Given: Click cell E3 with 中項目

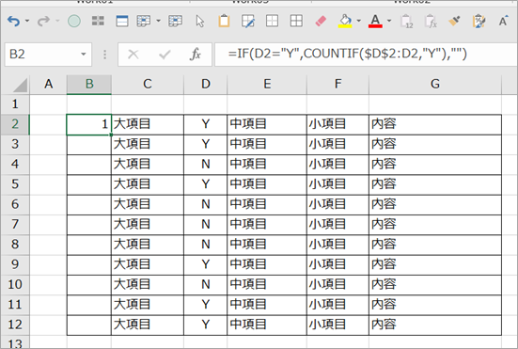Looking at the screenshot, I should pyautogui.click(x=267, y=145).
